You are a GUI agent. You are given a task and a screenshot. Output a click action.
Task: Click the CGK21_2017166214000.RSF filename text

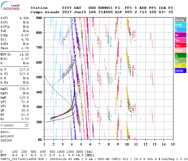coord(22,159)
